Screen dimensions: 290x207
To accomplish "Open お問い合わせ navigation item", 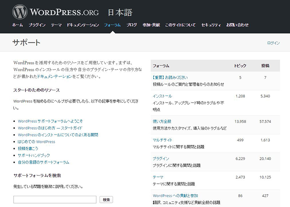I will click(237, 25).
